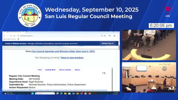Screen dimensions: 178x100
Task: Go back with the browser back arrow
Action: (x=4, y=36)
